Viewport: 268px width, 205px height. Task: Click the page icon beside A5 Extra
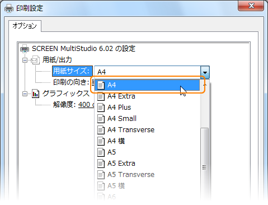pos(101,164)
